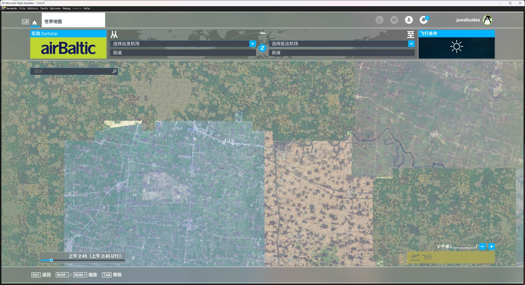The height and width of the screenshot is (285, 525).
Task: Click the NUM - zoom key hint
Action: 62,275
